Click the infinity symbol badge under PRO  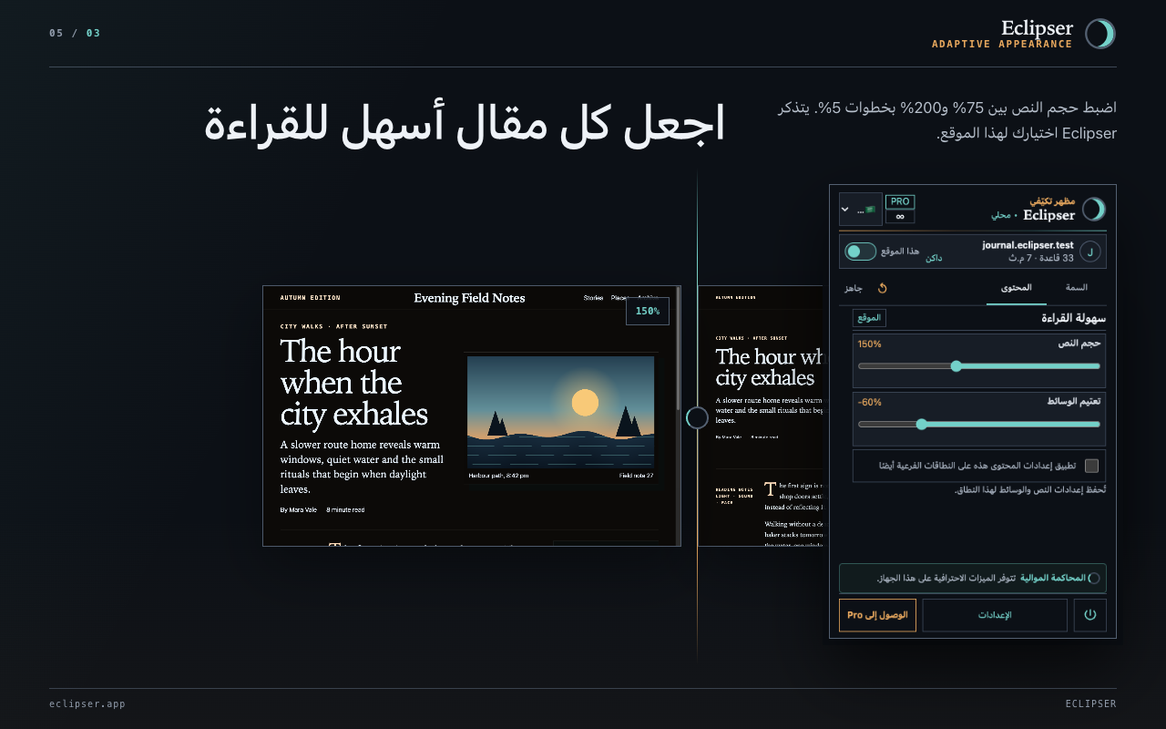[900, 217]
